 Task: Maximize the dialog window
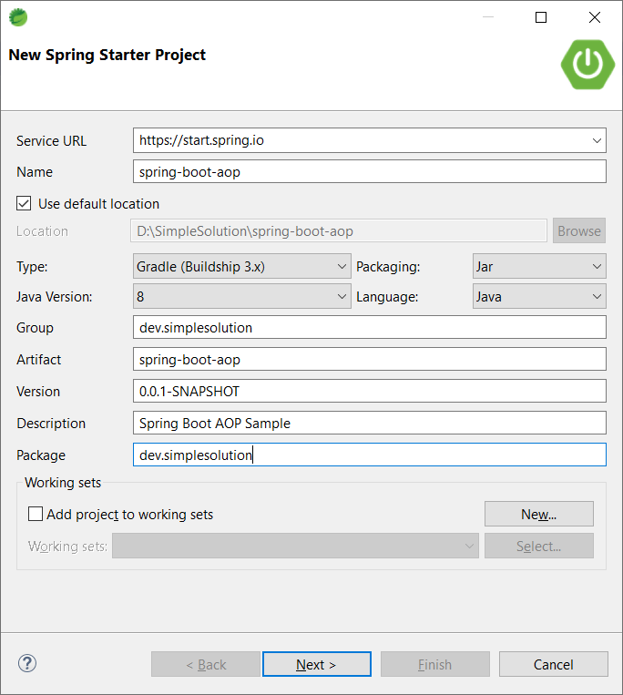click(x=541, y=17)
